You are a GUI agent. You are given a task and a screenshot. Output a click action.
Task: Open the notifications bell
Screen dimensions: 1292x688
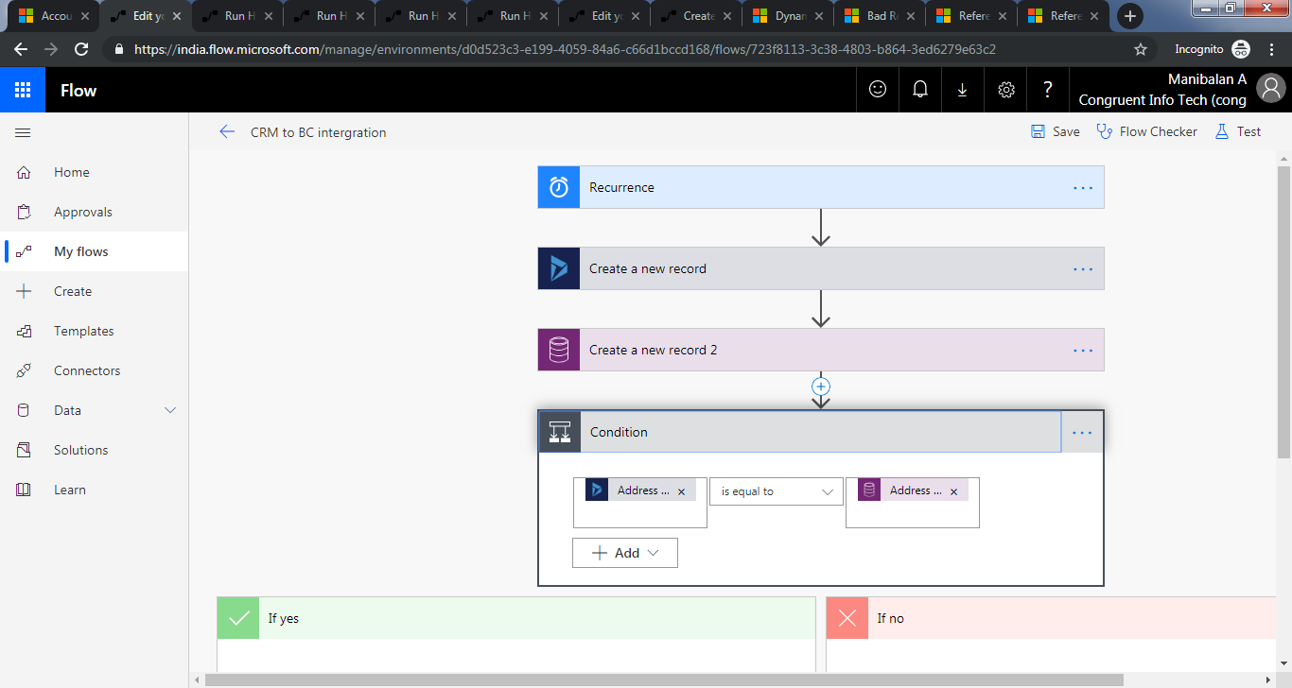tap(919, 89)
